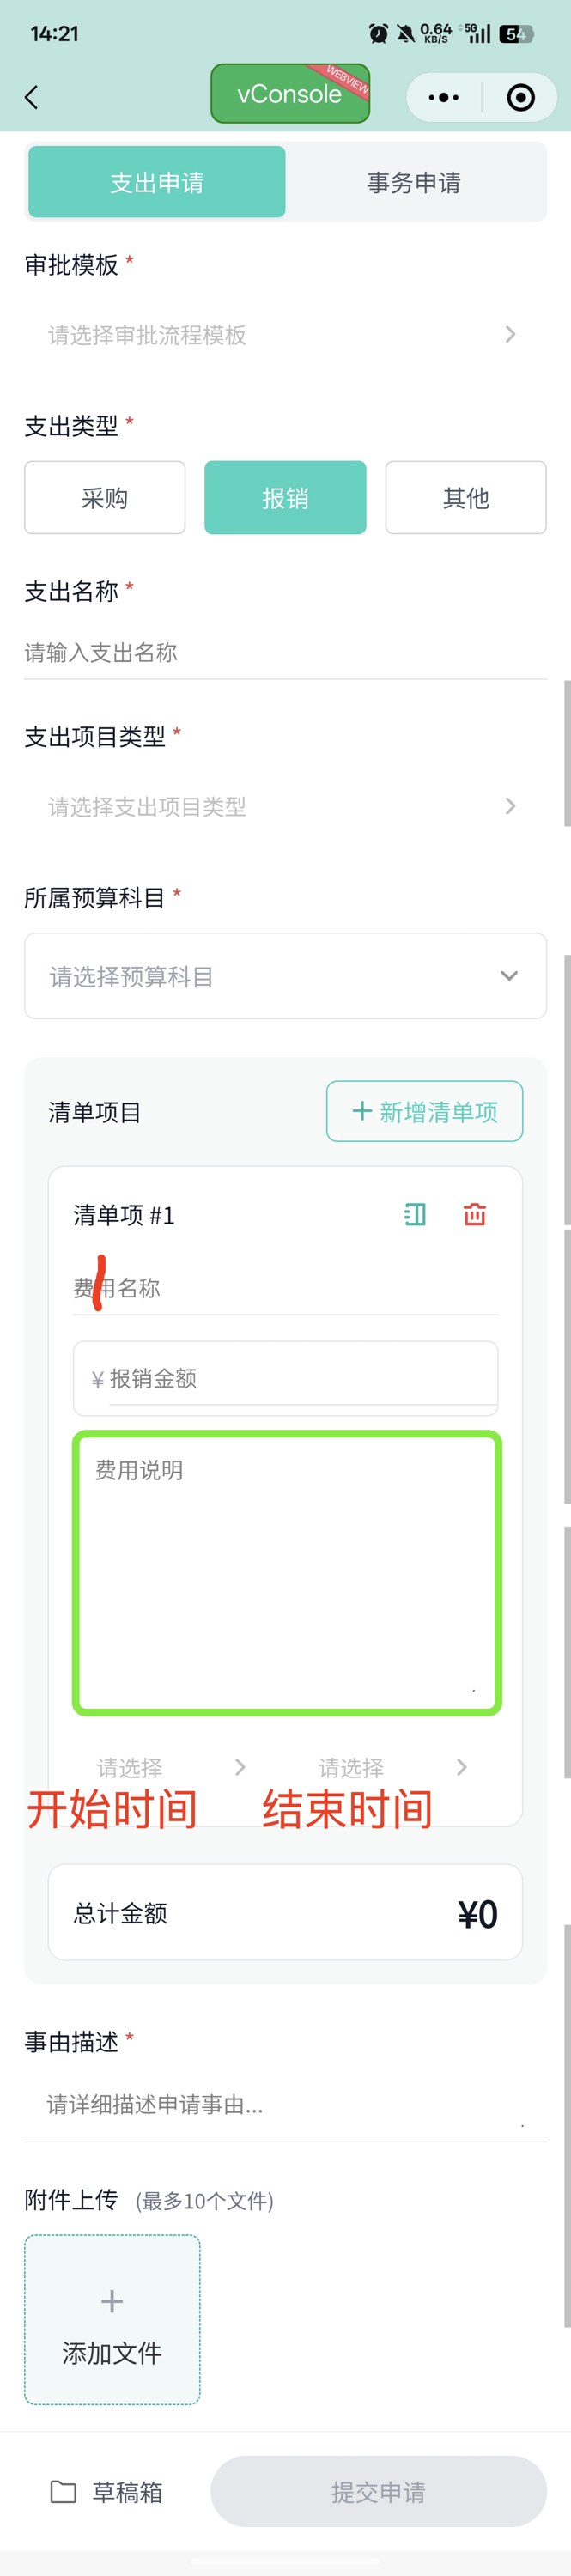The image size is (571, 2576).
Task: Switch to the 支出申请 tab
Action: [x=156, y=182]
